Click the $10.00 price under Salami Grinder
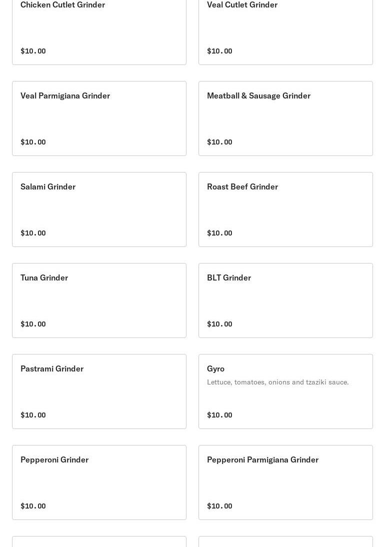Viewport: 385px width, 547px height. pyautogui.click(x=33, y=233)
